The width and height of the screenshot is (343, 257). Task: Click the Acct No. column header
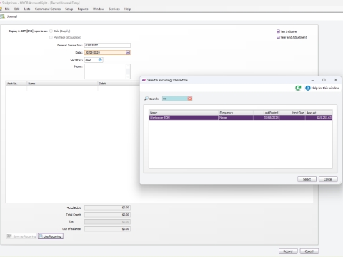point(16,84)
